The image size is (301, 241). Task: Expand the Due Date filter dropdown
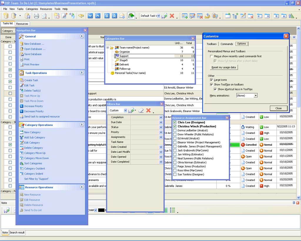(x=161, y=122)
